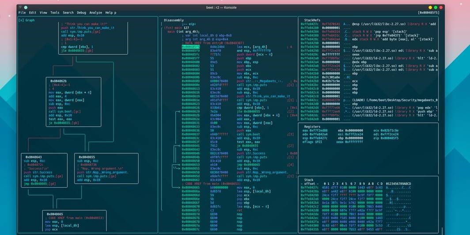The width and height of the screenshot is (470, 235).
Task: Expand the Analyze menu
Action: [x=95, y=13]
